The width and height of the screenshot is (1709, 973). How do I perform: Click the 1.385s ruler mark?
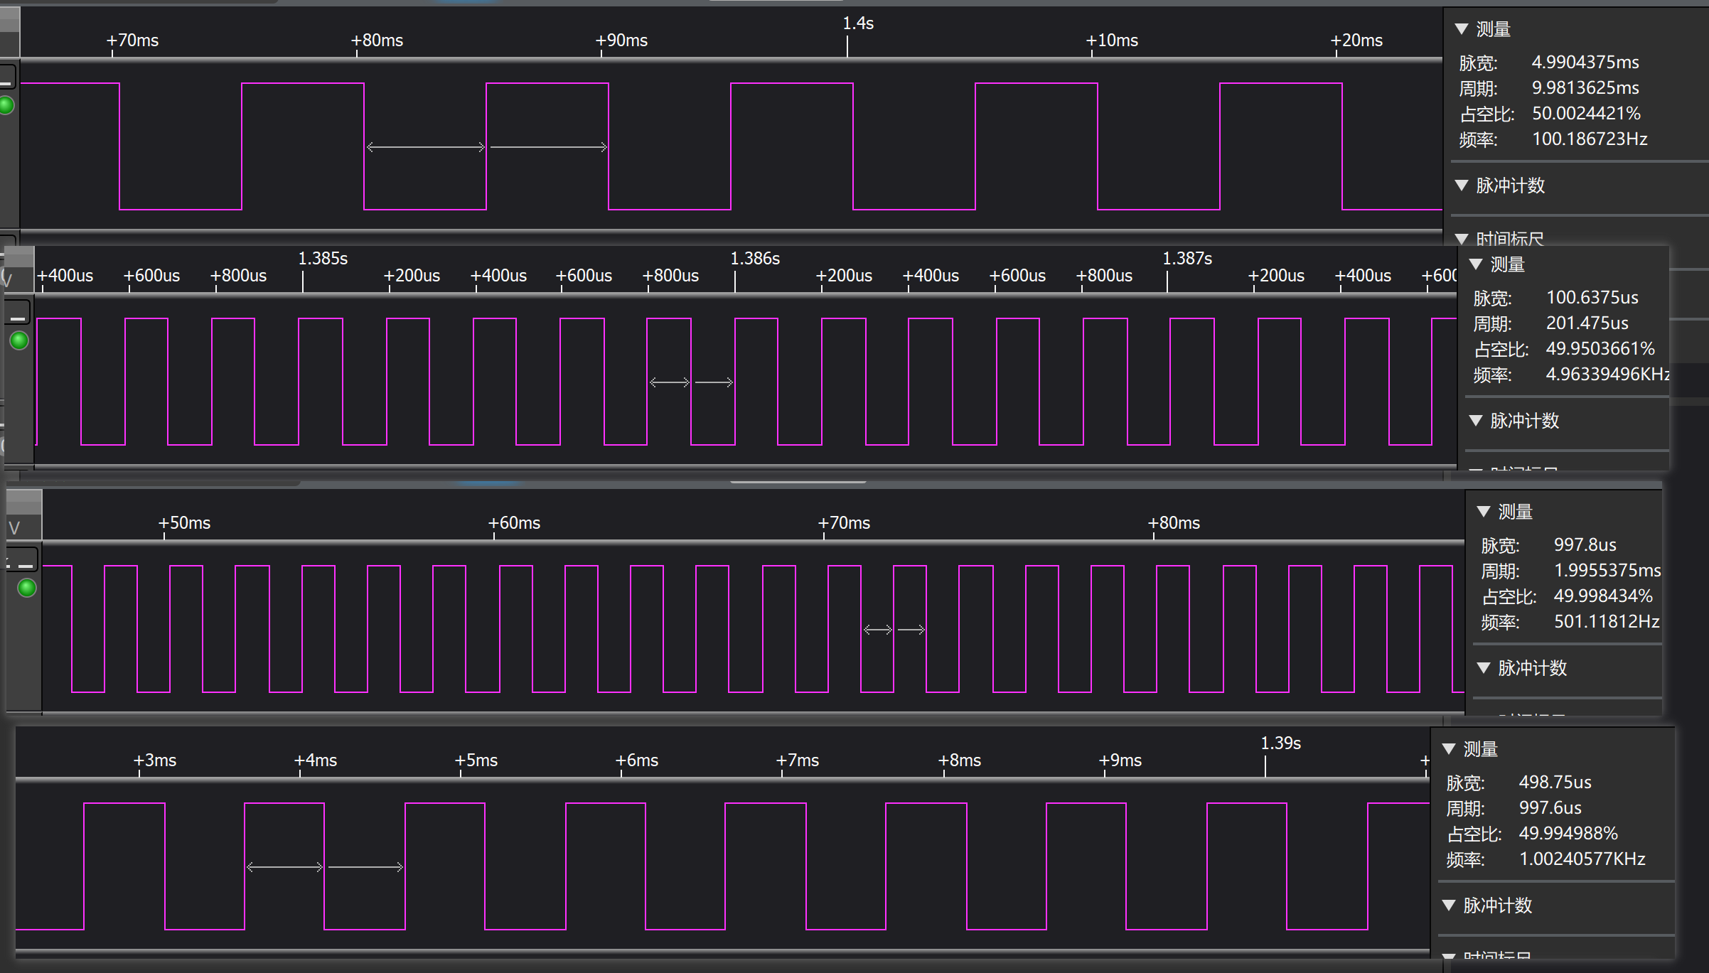pyautogui.click(x=323, y=259)
